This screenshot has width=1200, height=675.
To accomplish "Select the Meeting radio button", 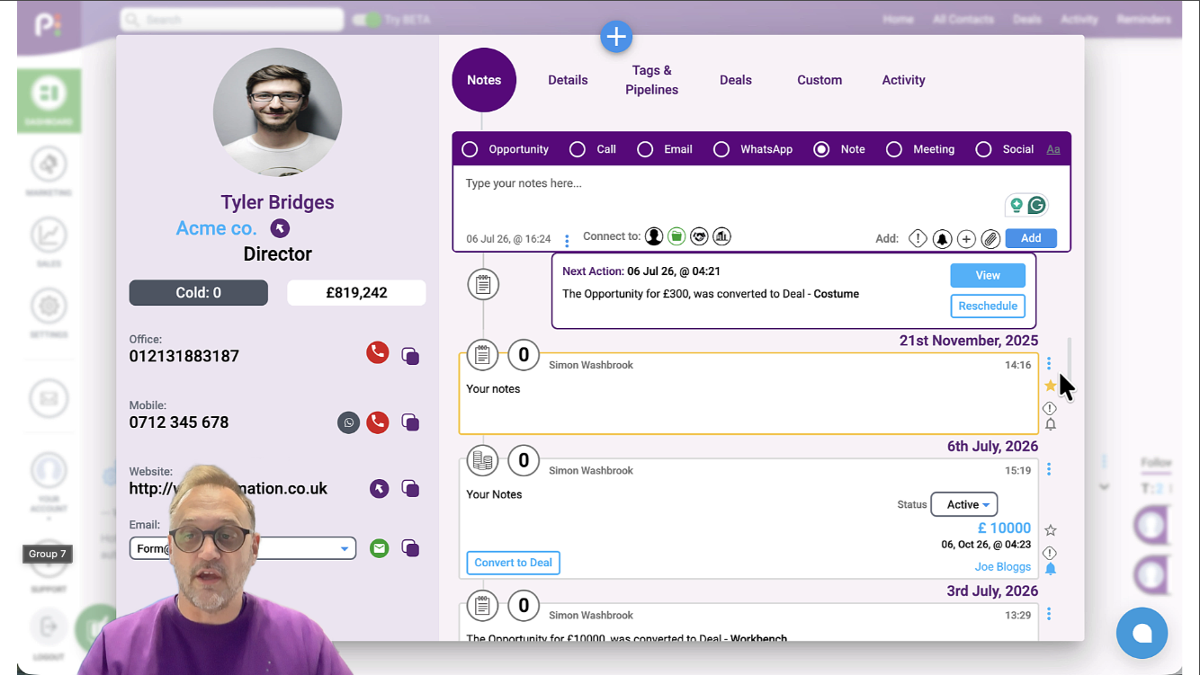I will 894,149.
